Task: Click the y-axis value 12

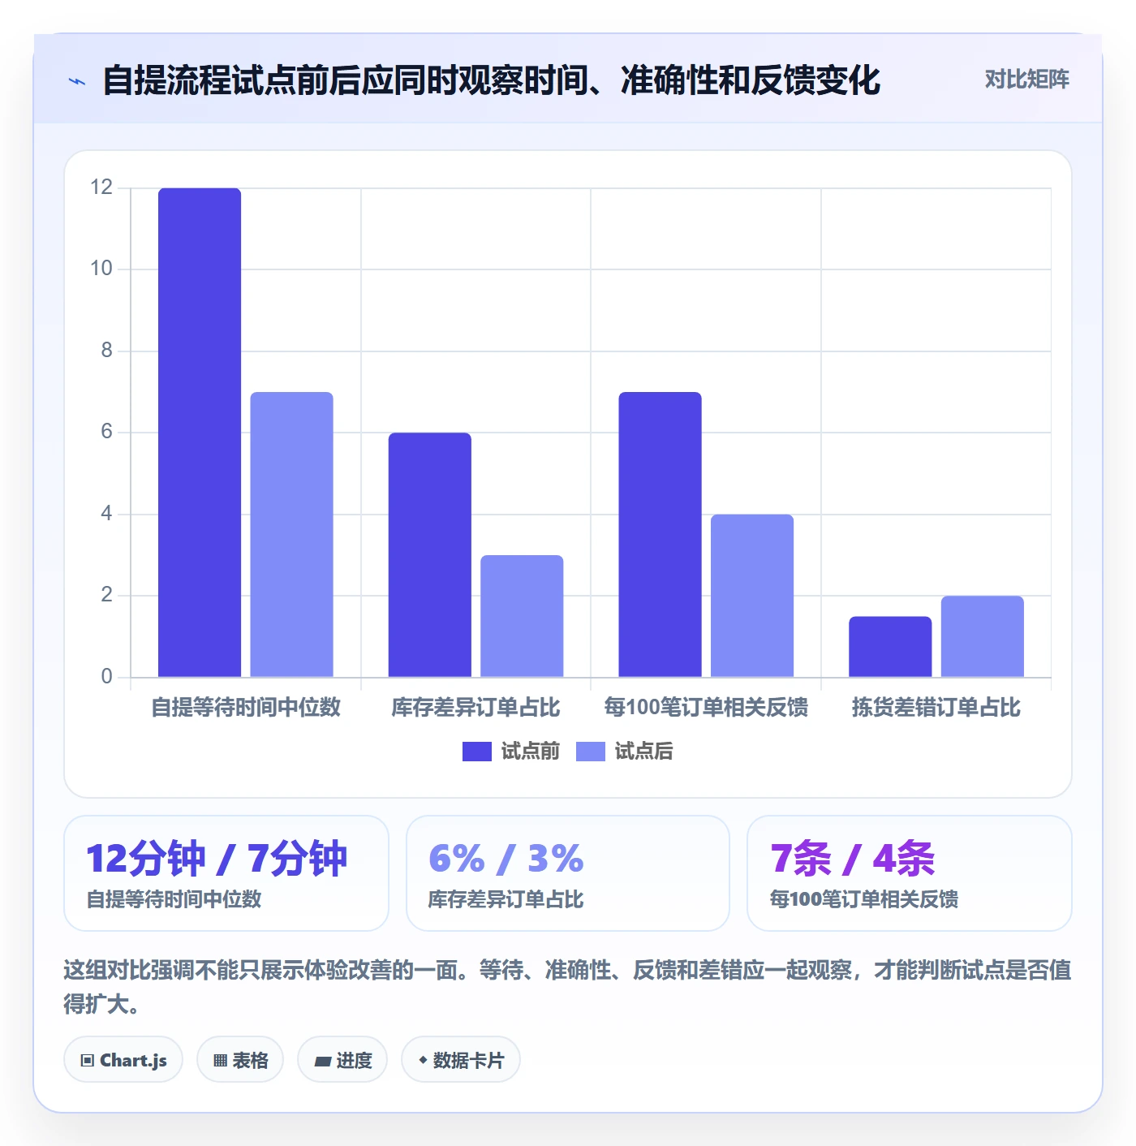Action: (101, 187)
